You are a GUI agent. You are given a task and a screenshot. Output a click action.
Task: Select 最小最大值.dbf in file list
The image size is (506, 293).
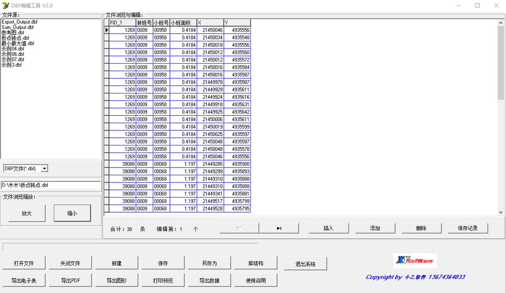pyautogui.click(x=18, y=43)
